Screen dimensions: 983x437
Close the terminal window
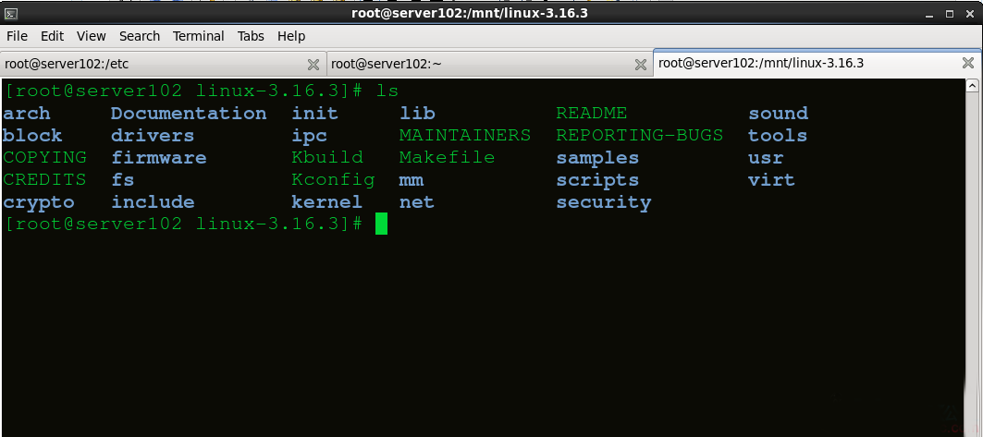point(968,13)
